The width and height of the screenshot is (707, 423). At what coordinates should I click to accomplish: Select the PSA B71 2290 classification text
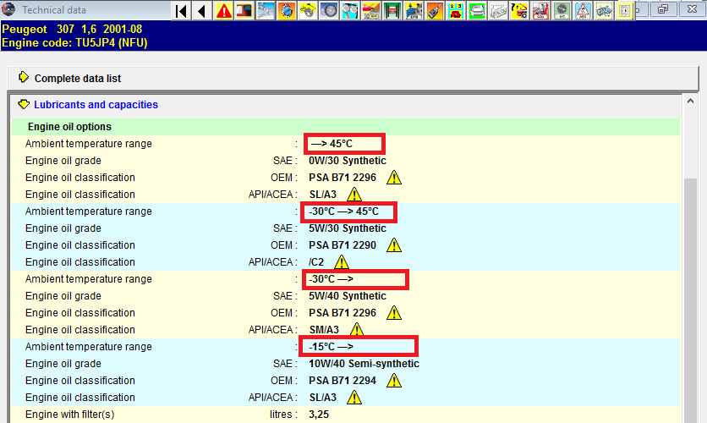(x=343, y=244)
